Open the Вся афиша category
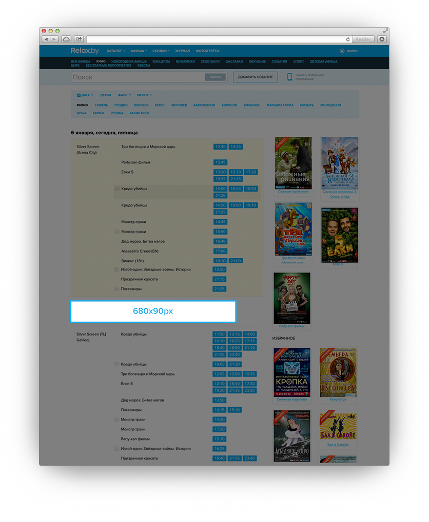This screenshot has height=522, width=429. point(81,61)
